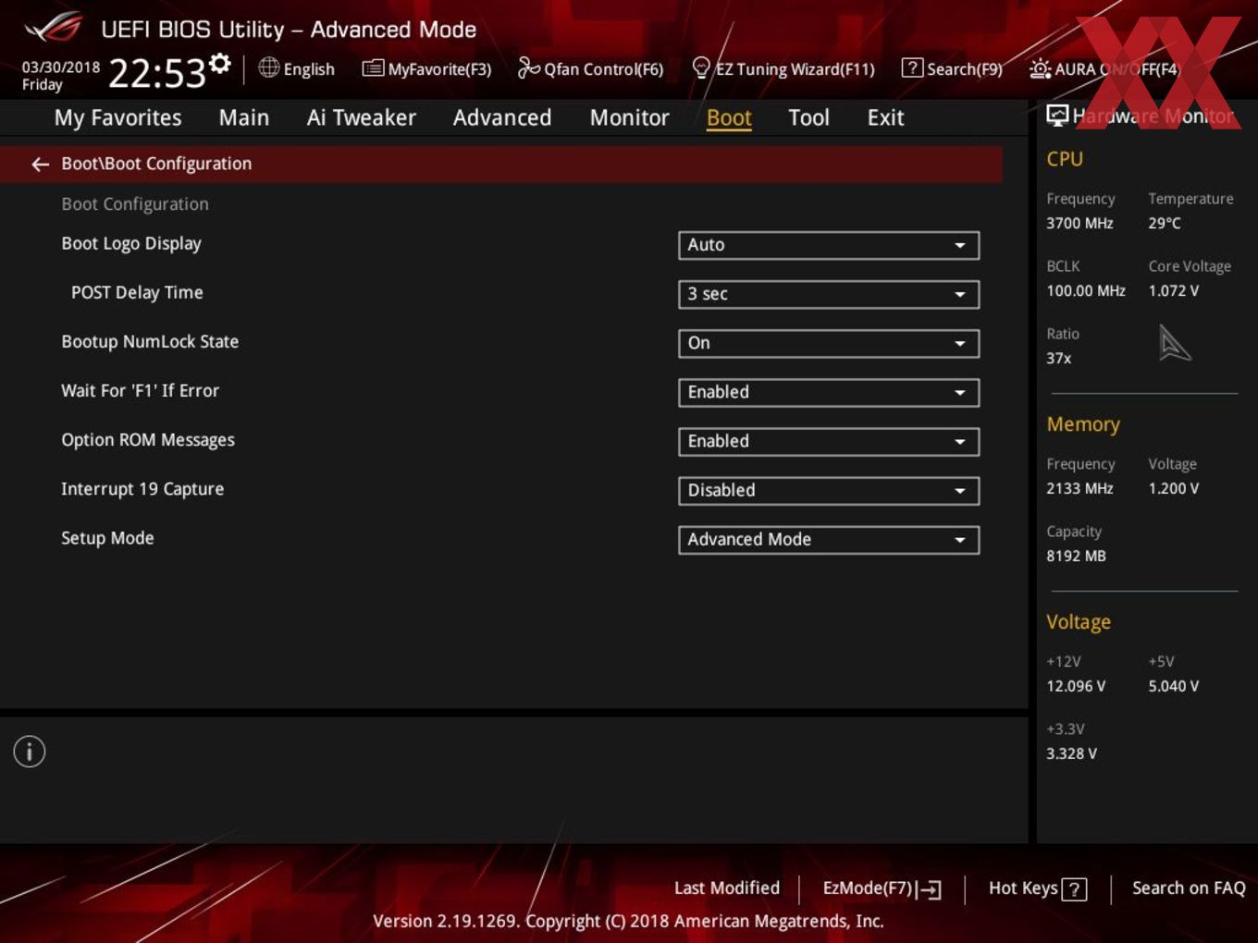Click the EzMode exit arrow icon
Screen dimensions: 1258x943
931,889
